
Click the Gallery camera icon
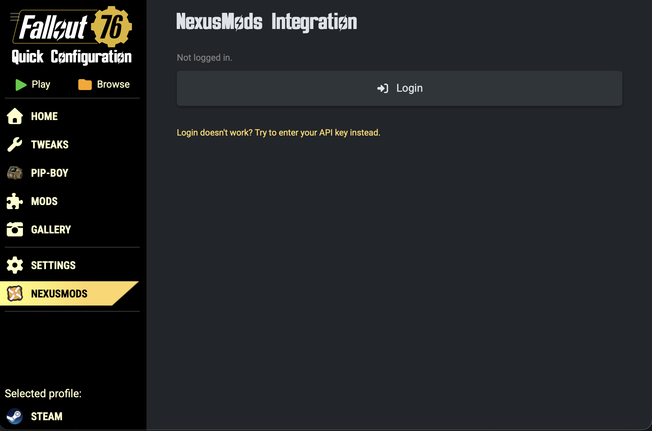pos(15,229)
